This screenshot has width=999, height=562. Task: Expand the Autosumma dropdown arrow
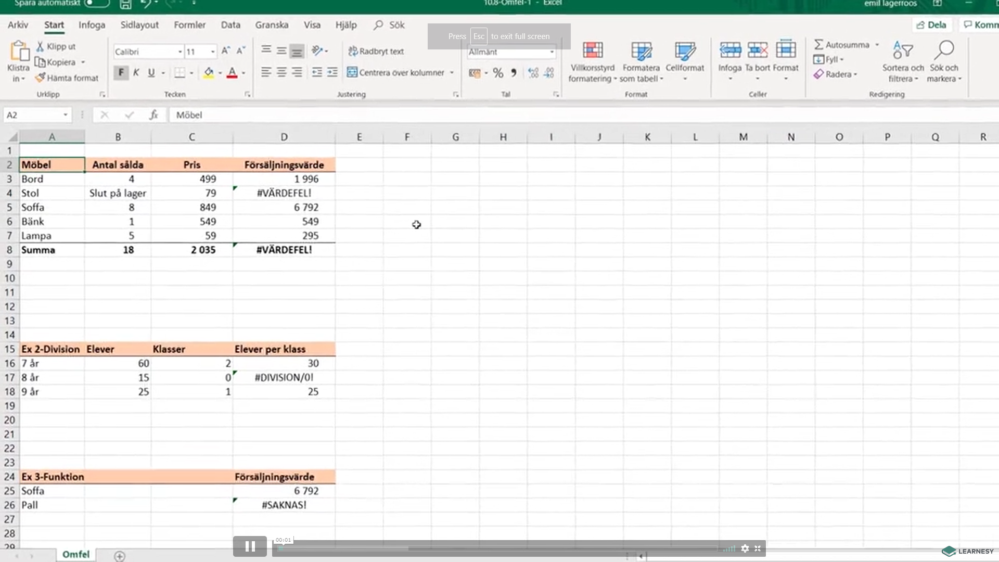877,45
